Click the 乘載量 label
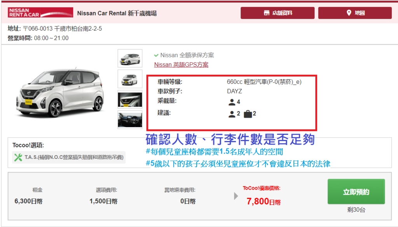Viewport: 398px width, 227px height. pos(167,101)
